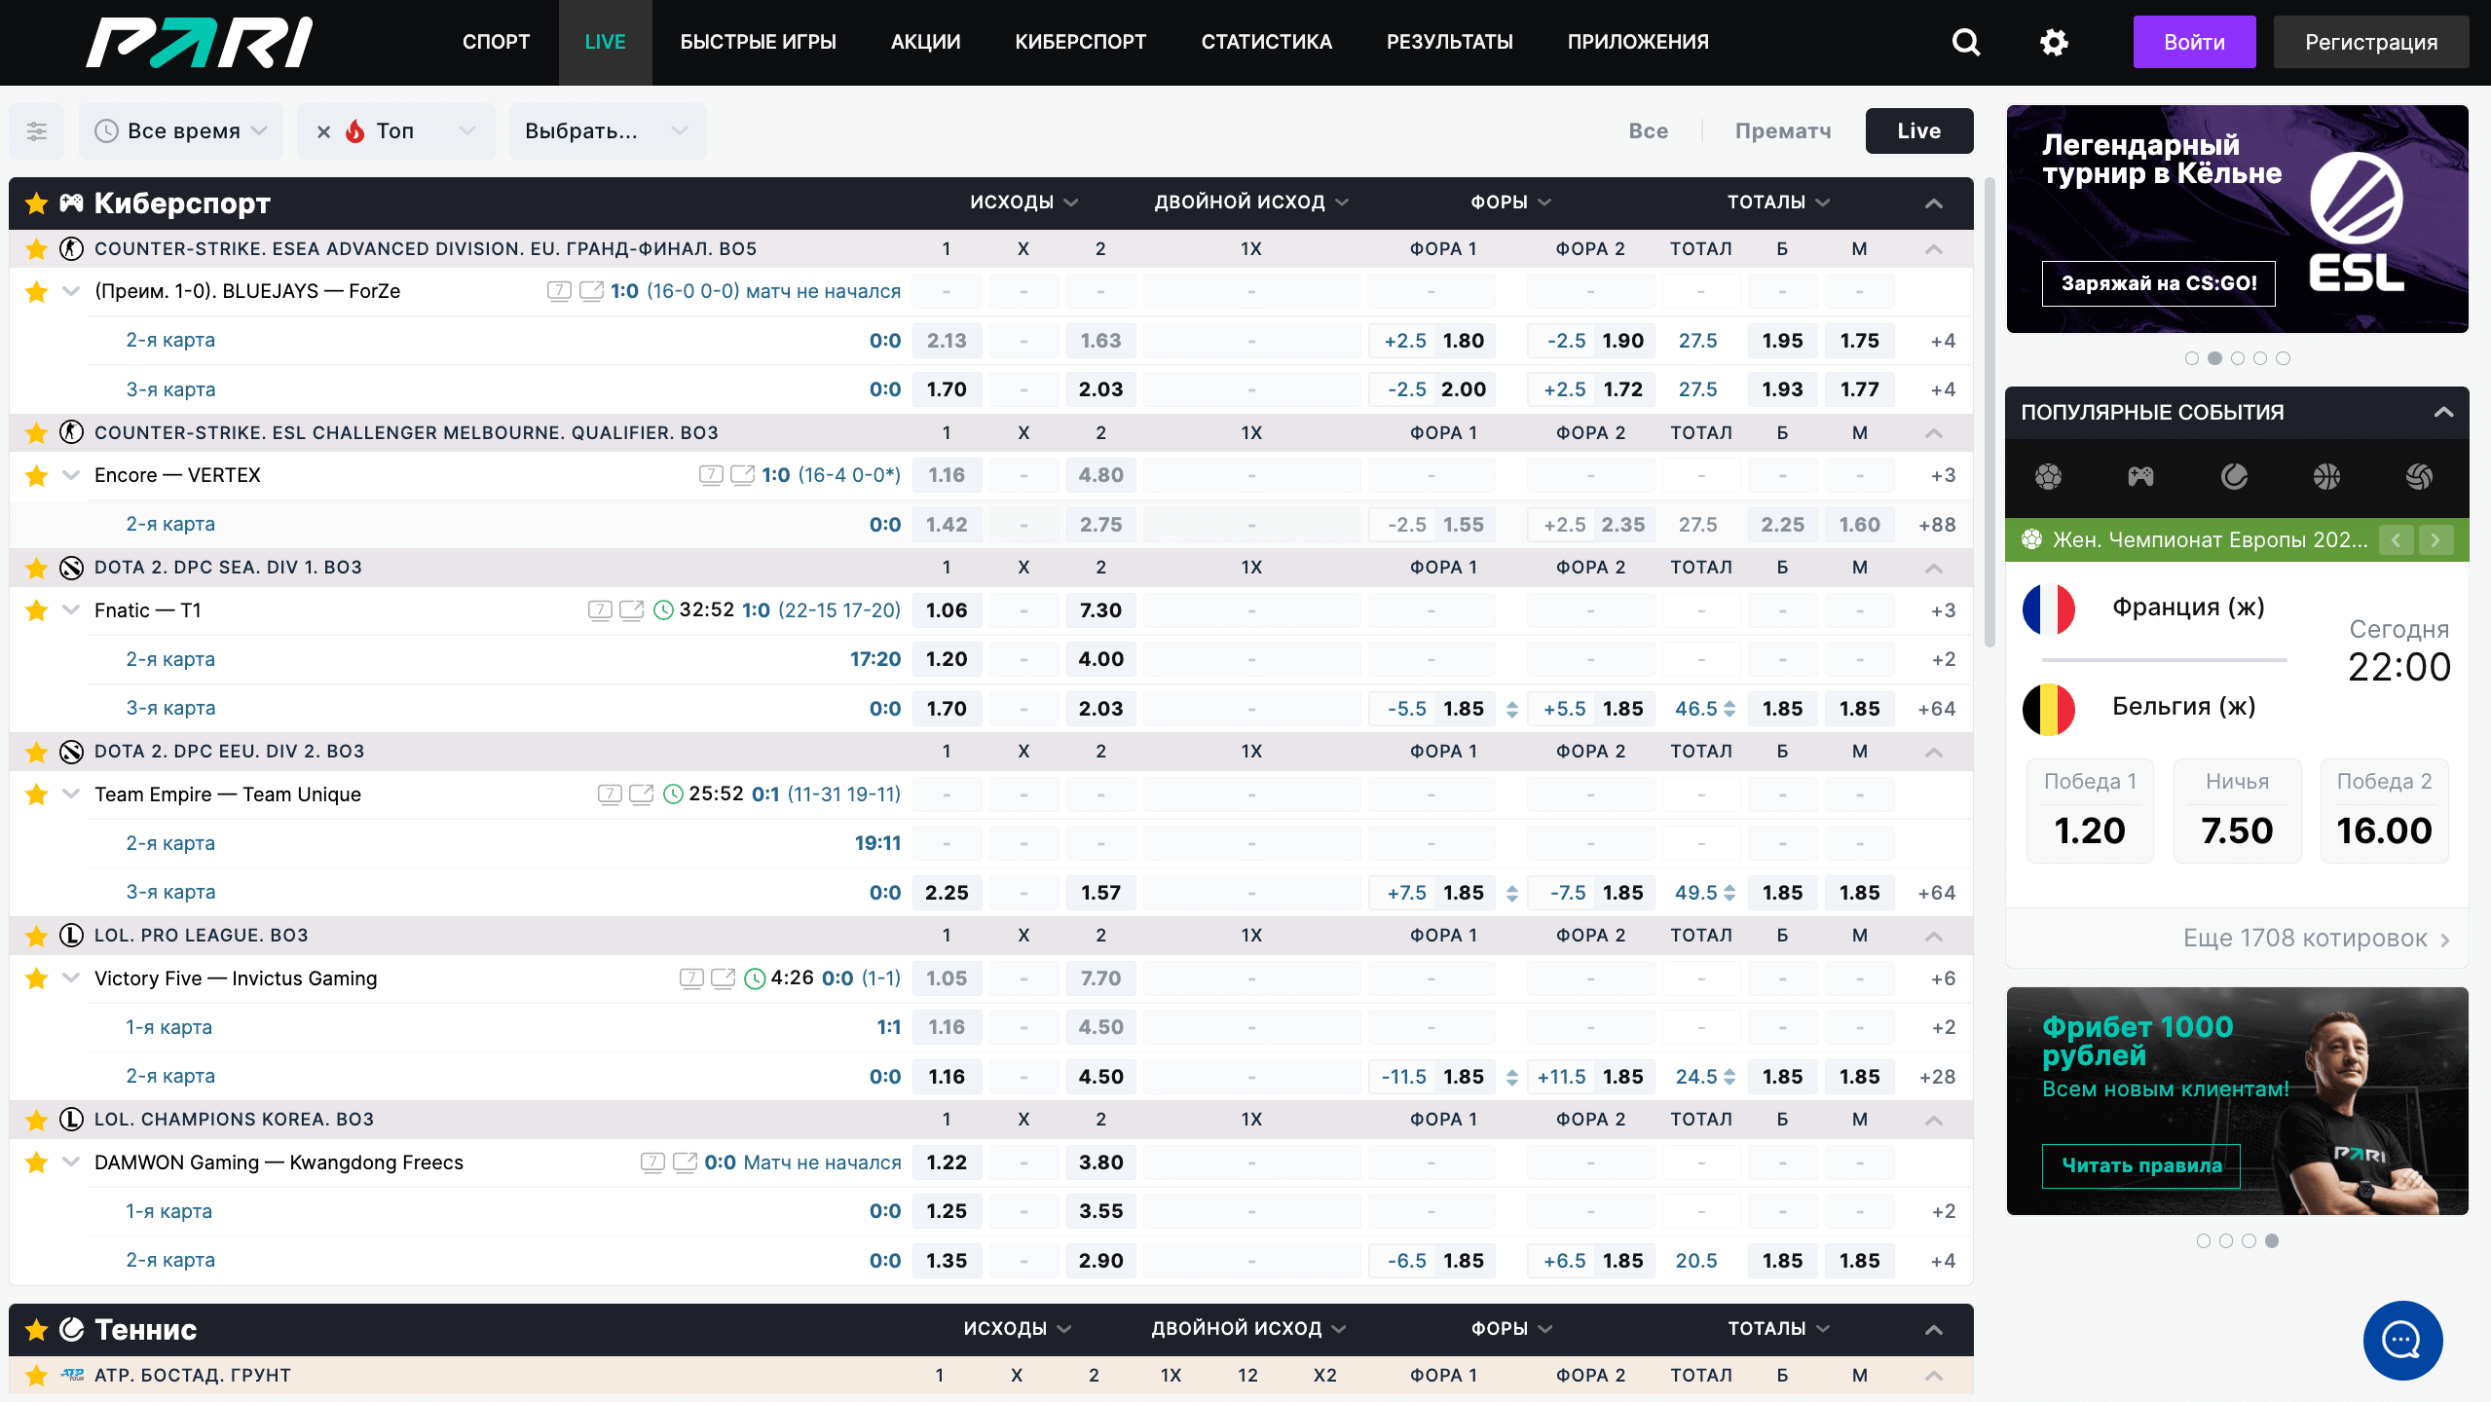The height and width of the screenshot is (1402, 2491).
Task: Toggle favorite star for Fnatic — T1
Action: point(37,610)
